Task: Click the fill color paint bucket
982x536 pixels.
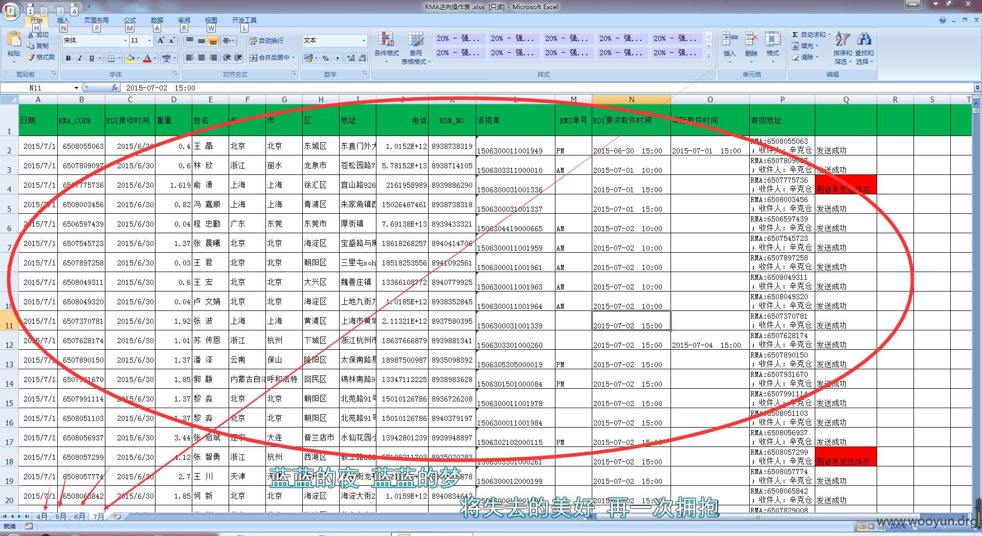Action: pyautogui.click(x=130, y=58)
